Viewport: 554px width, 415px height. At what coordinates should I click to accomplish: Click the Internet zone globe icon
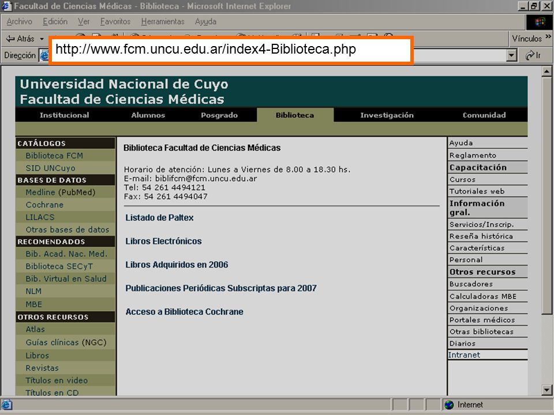click(x=449, y=405)
